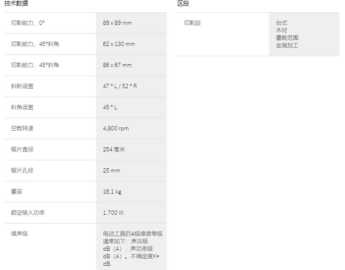345x270 pixels.
Task: Select the 金属加工 segment entry
Action: click(287, 45)
